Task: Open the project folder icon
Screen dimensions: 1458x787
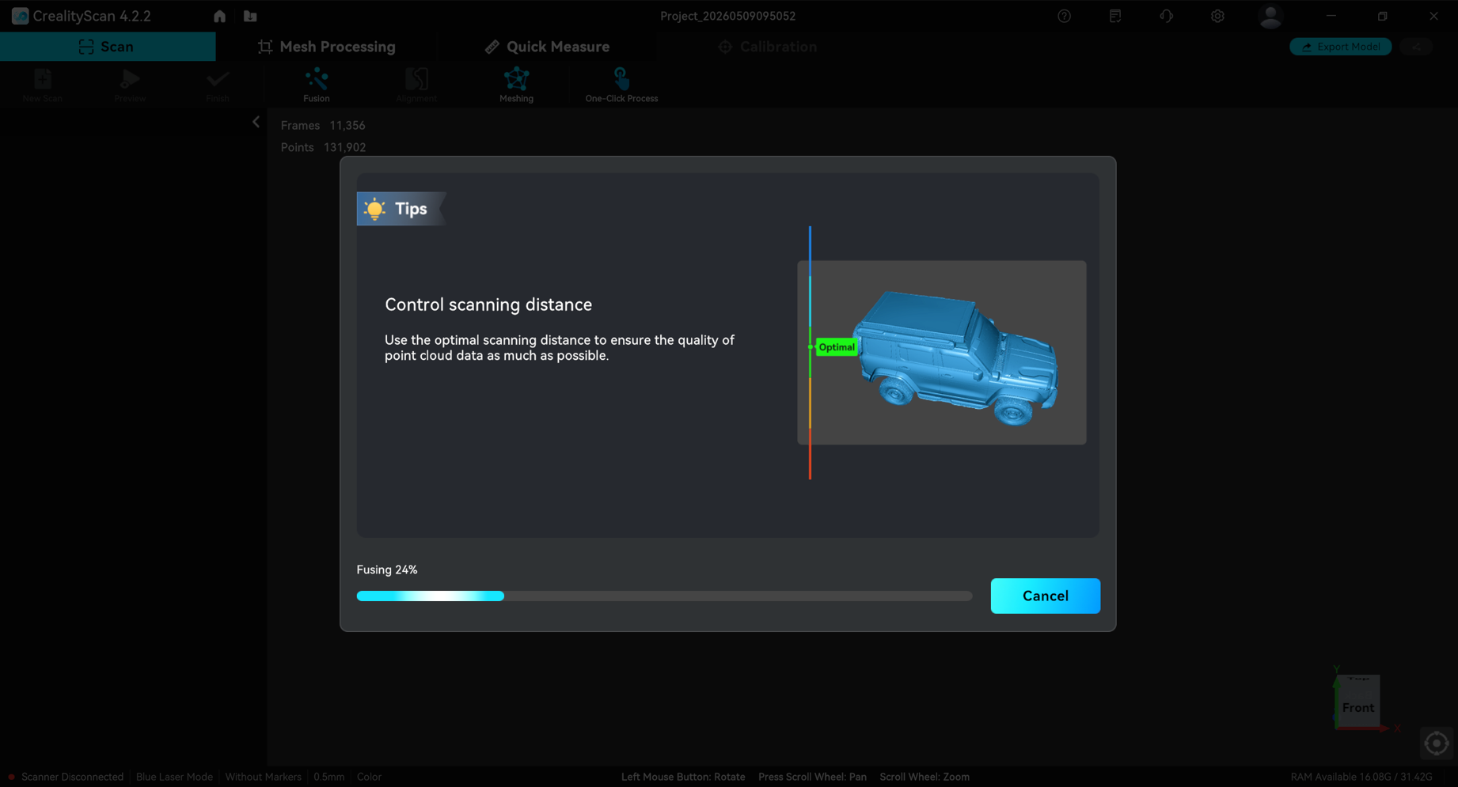Action: [x=250, y=16]
